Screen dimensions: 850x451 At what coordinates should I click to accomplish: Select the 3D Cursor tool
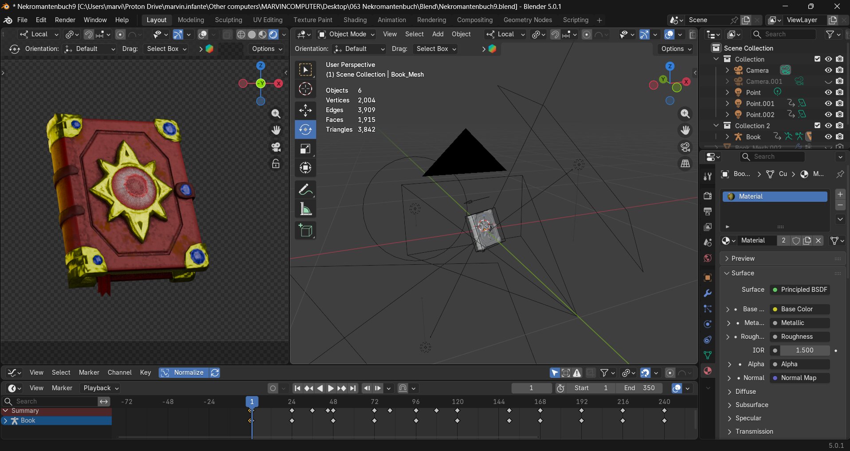(305, 89)
